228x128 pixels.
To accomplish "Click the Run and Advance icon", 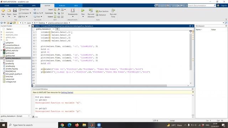I will click(x=91, y=10).
